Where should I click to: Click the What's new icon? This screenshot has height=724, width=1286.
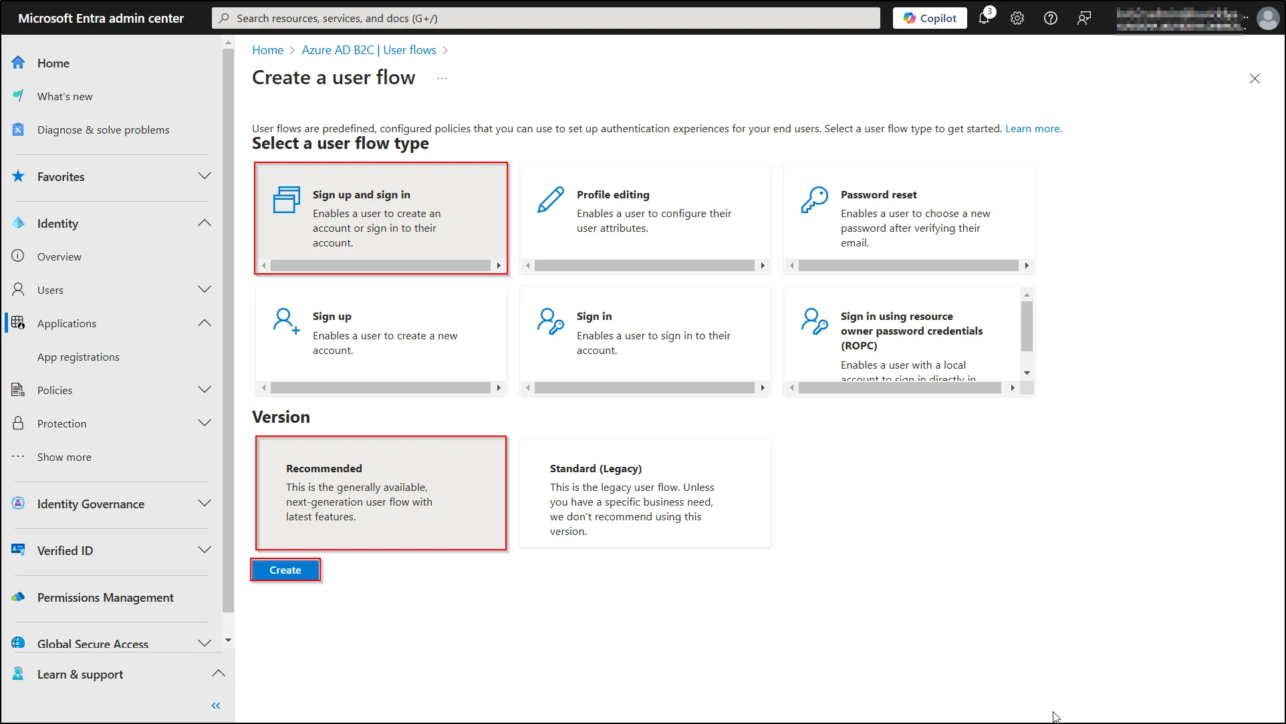tap(18, 96)
